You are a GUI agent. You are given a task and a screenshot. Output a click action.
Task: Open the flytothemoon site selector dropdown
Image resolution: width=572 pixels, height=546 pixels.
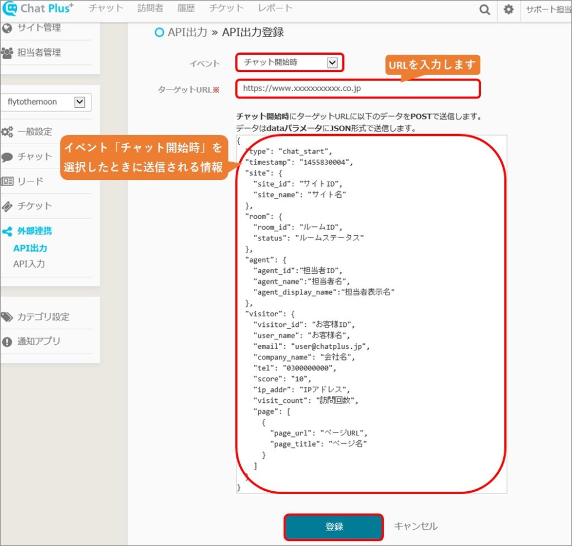tap(46, 102)
